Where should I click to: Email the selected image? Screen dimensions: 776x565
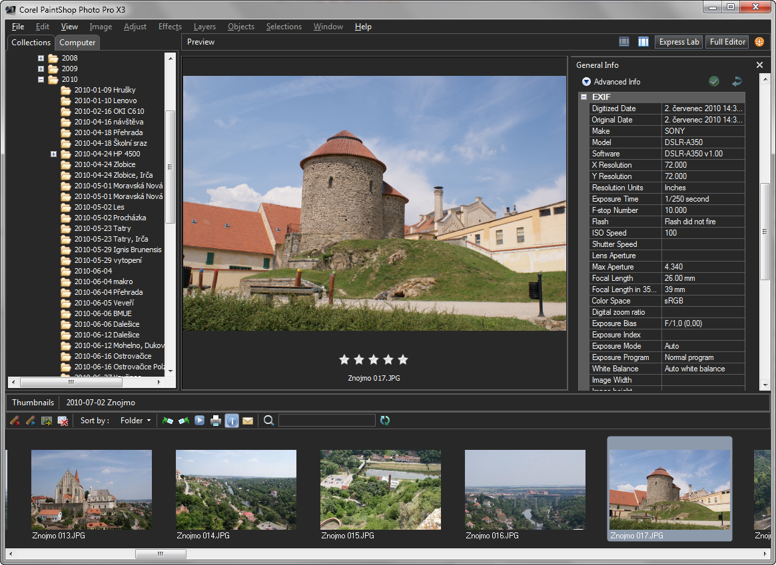(x=248, y=420)
